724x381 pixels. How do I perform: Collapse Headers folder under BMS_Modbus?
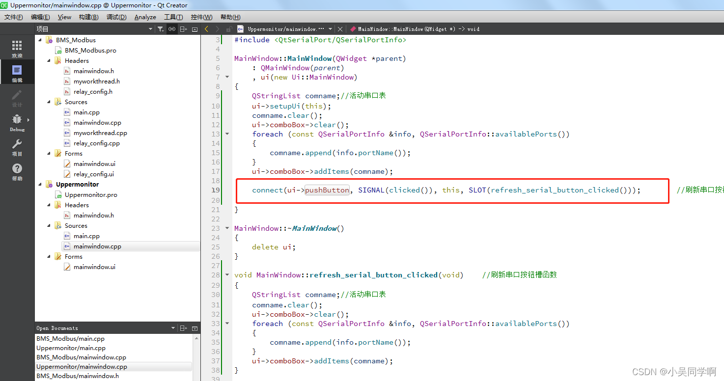click(x=49, y=60)
